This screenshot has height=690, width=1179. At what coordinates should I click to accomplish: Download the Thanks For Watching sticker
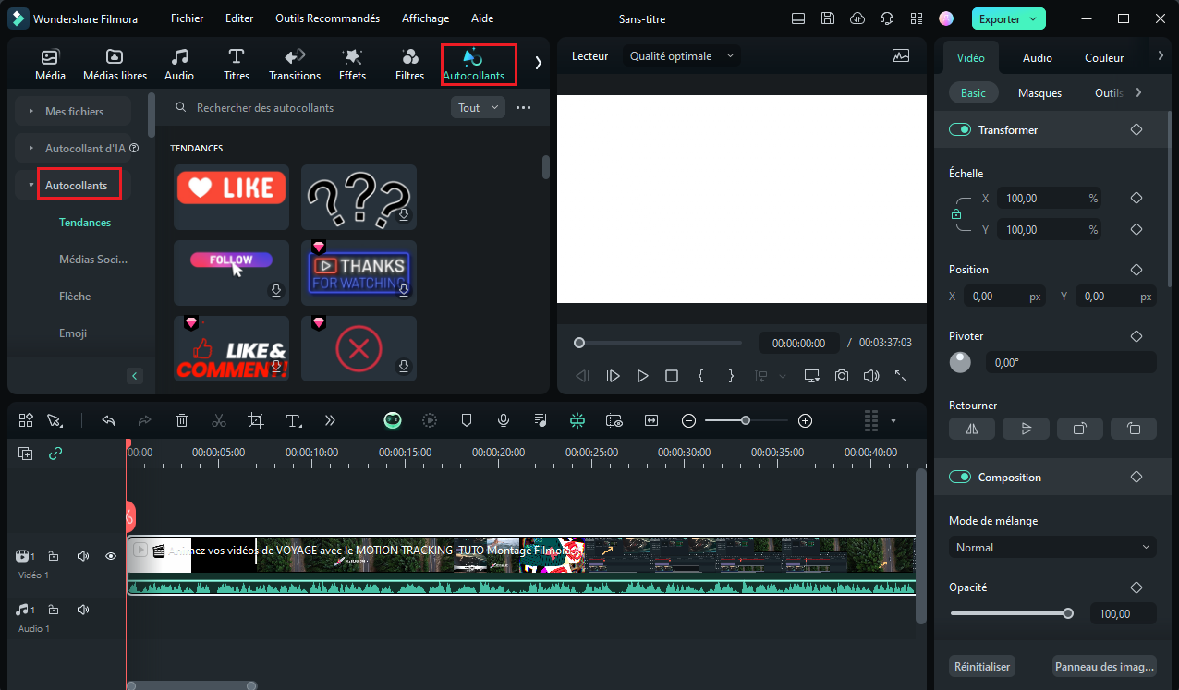(x=403, y=290)
